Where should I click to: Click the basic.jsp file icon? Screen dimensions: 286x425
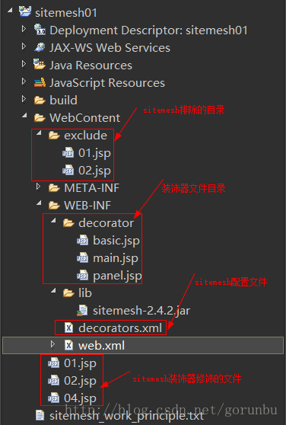82,241
